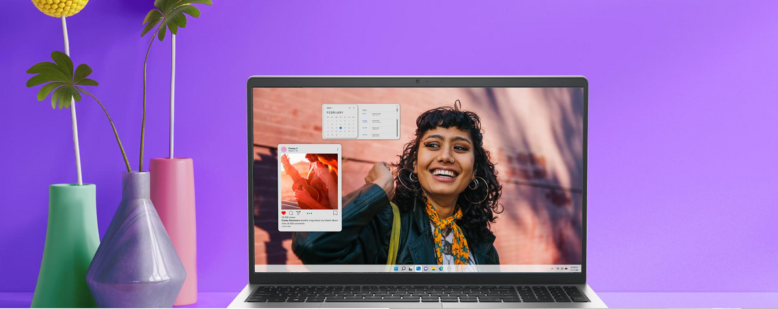Open the volume control in system tray

tap(563, 268)
